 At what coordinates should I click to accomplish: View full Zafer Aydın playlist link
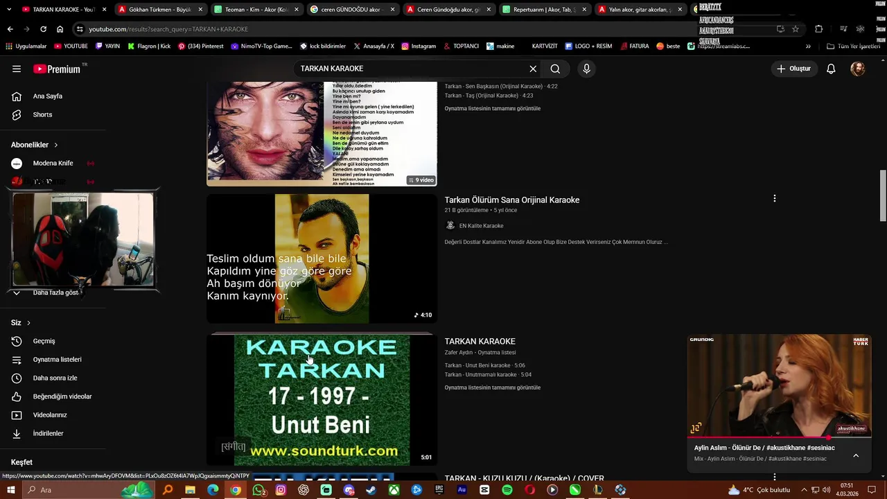coord(492,388)
